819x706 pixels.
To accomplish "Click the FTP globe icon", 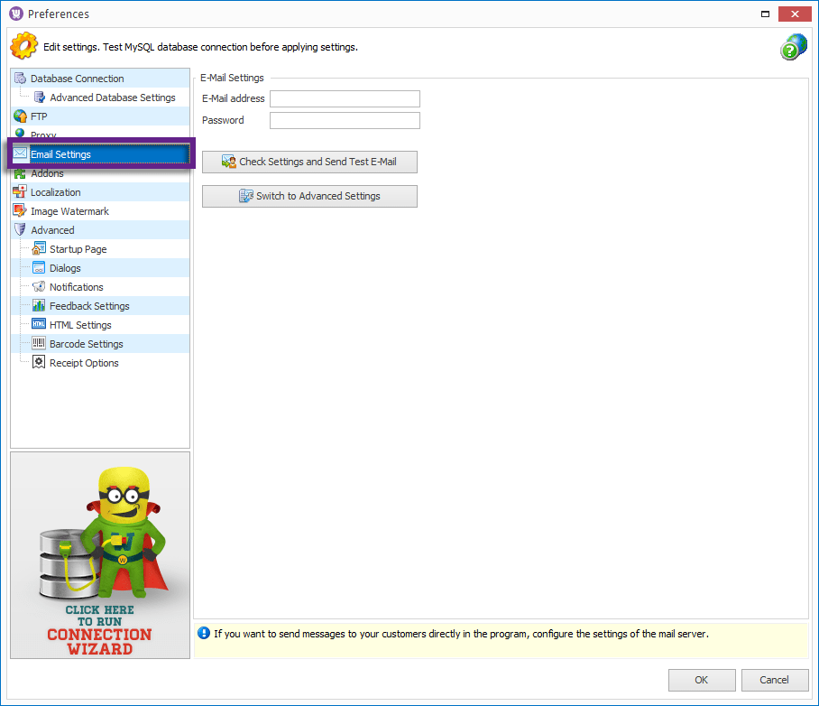I will [20, 116].
